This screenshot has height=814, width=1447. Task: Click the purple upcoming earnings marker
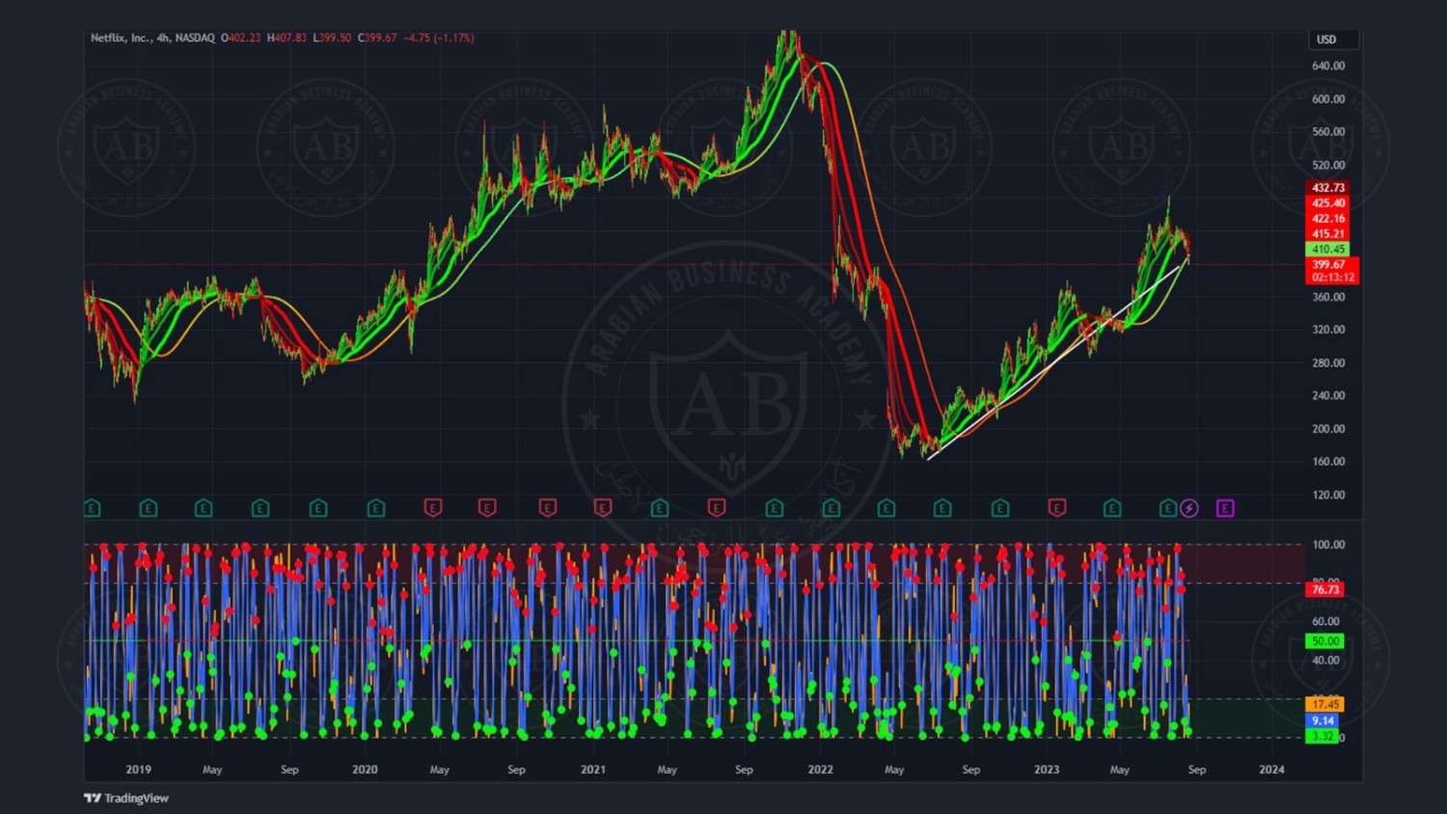coord(1225,508)
